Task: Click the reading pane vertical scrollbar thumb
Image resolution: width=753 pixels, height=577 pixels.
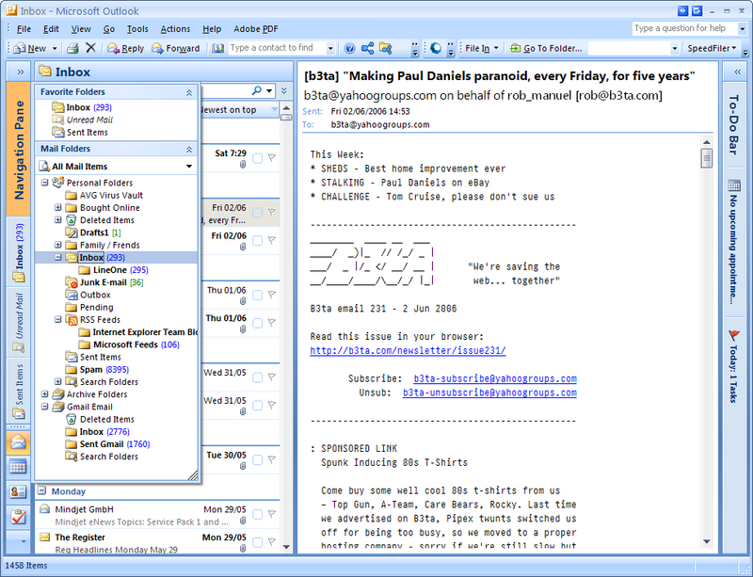Action: coord(707,158)
